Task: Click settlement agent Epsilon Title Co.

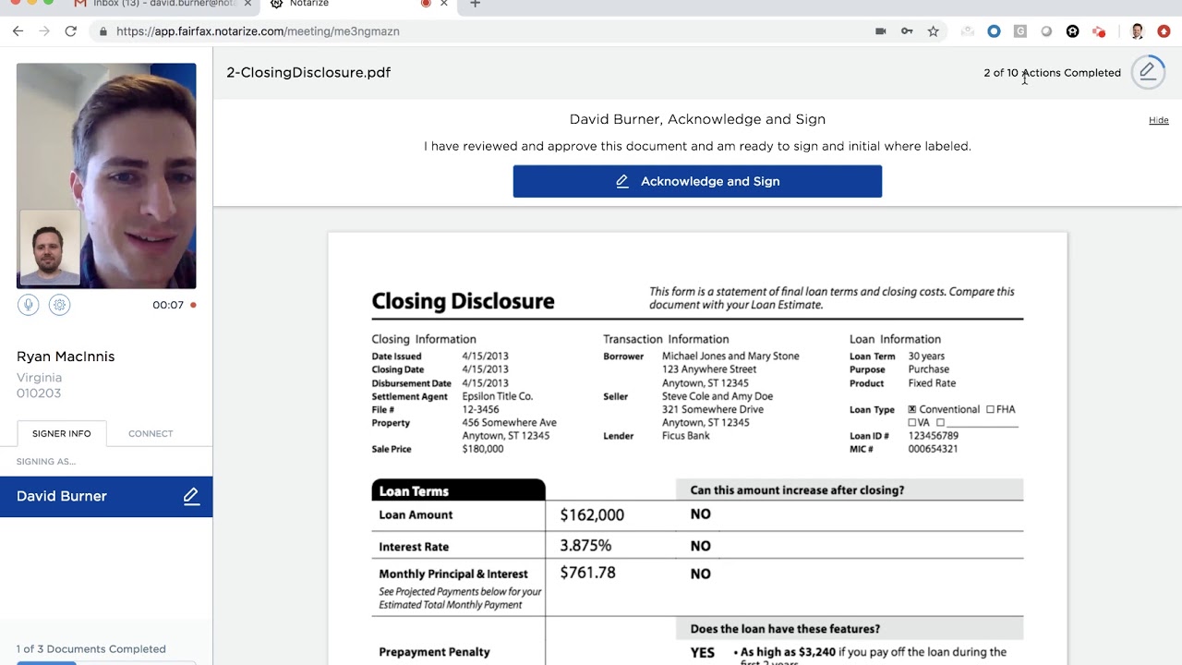Action: coord(497,396)
